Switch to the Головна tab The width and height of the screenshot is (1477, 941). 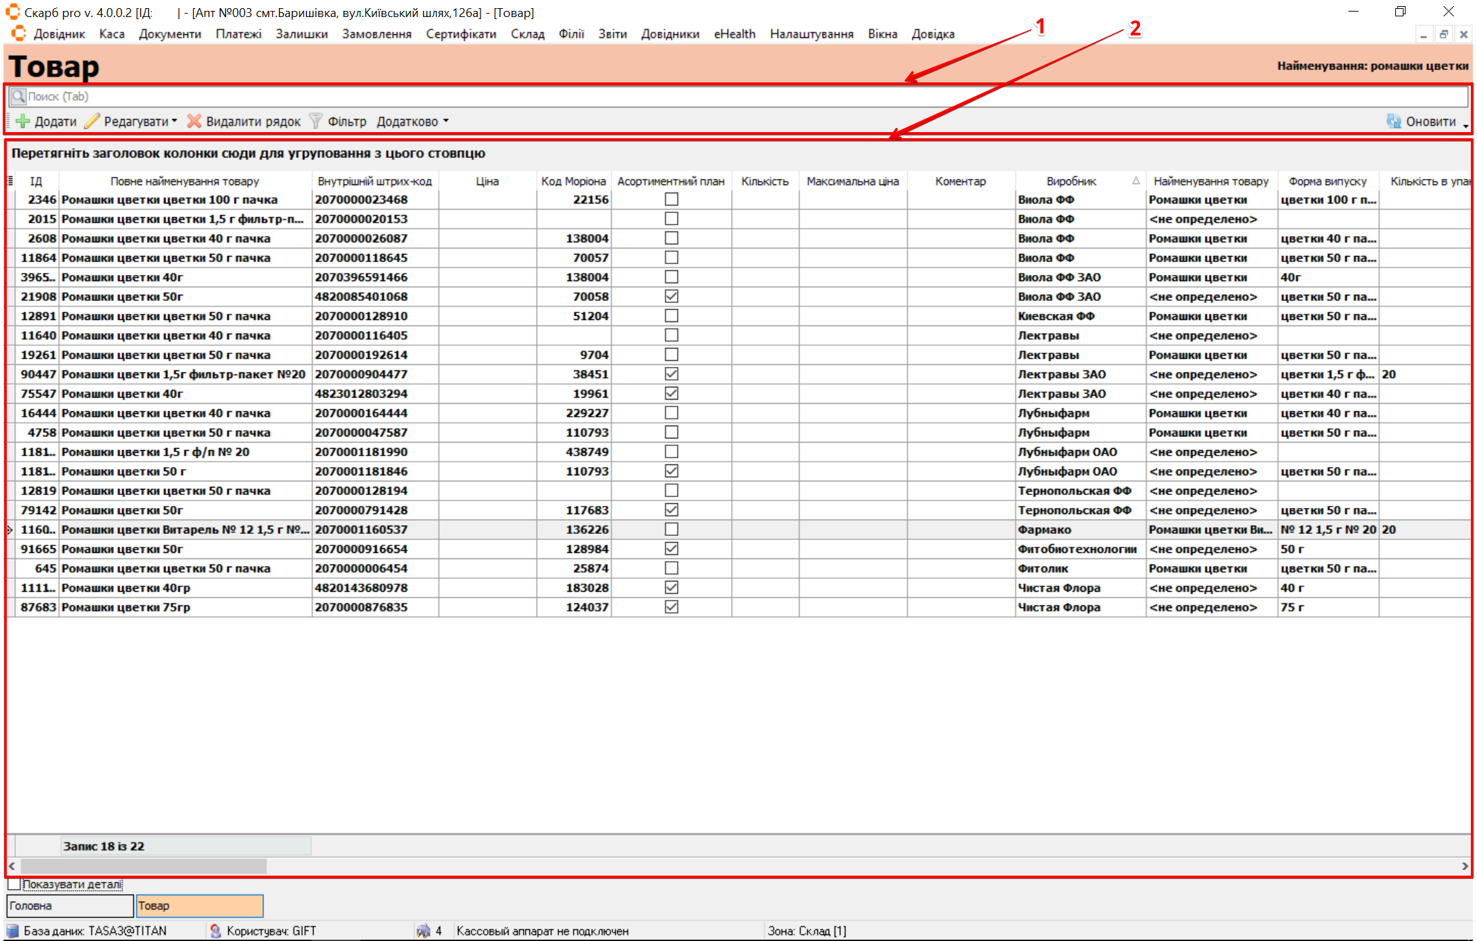pyautogui.click(x=69, y=906)
